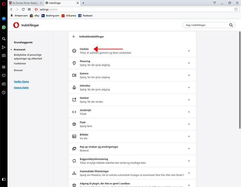Click the snapshot camera sidebar icon
The height and width of the screenshot is (187, 241).
(x=4, y=56)
